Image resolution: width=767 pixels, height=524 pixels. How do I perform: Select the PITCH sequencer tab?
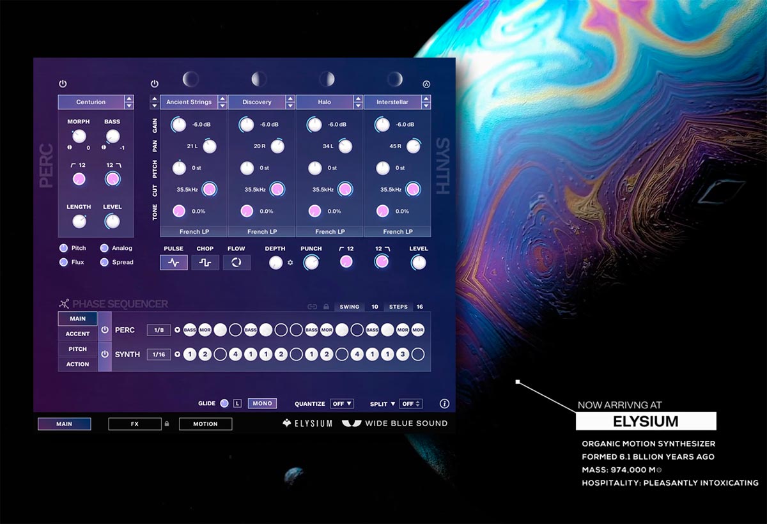(77, 349)
